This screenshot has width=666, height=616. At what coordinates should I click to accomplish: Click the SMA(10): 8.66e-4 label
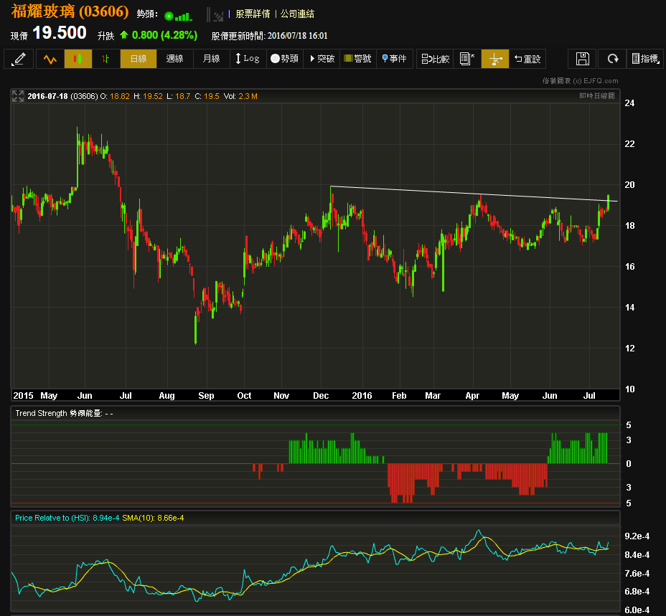153,518
